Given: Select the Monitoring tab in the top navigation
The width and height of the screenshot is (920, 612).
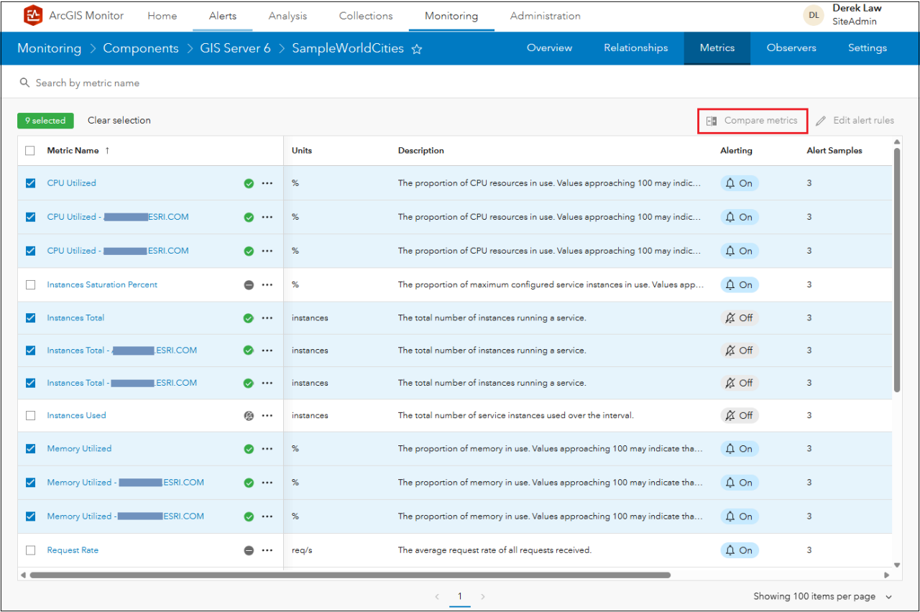Looking at the screenshot, I should [x=451, y=16].
